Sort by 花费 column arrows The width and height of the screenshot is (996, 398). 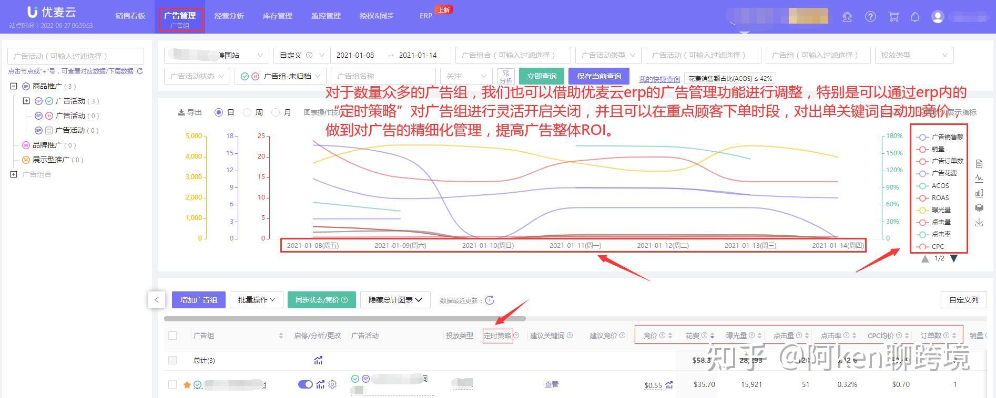click(712, 336)
